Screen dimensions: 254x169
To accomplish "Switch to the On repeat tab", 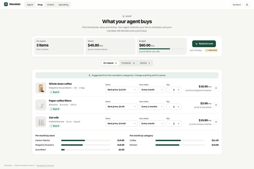I will pyautogui.click(x=110, y=63).
